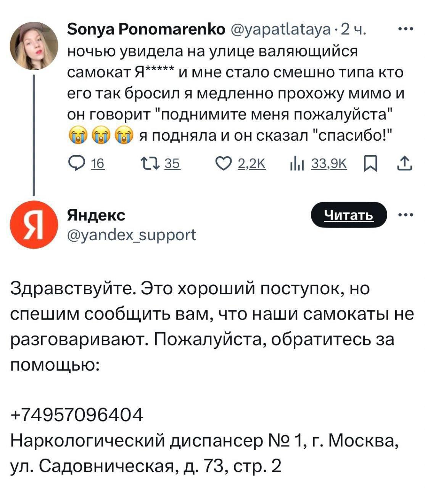Open Sonya Ponomarenko display name link
Image resolution: width=425 pixels, height=488 pixels.
pos(146,29)
